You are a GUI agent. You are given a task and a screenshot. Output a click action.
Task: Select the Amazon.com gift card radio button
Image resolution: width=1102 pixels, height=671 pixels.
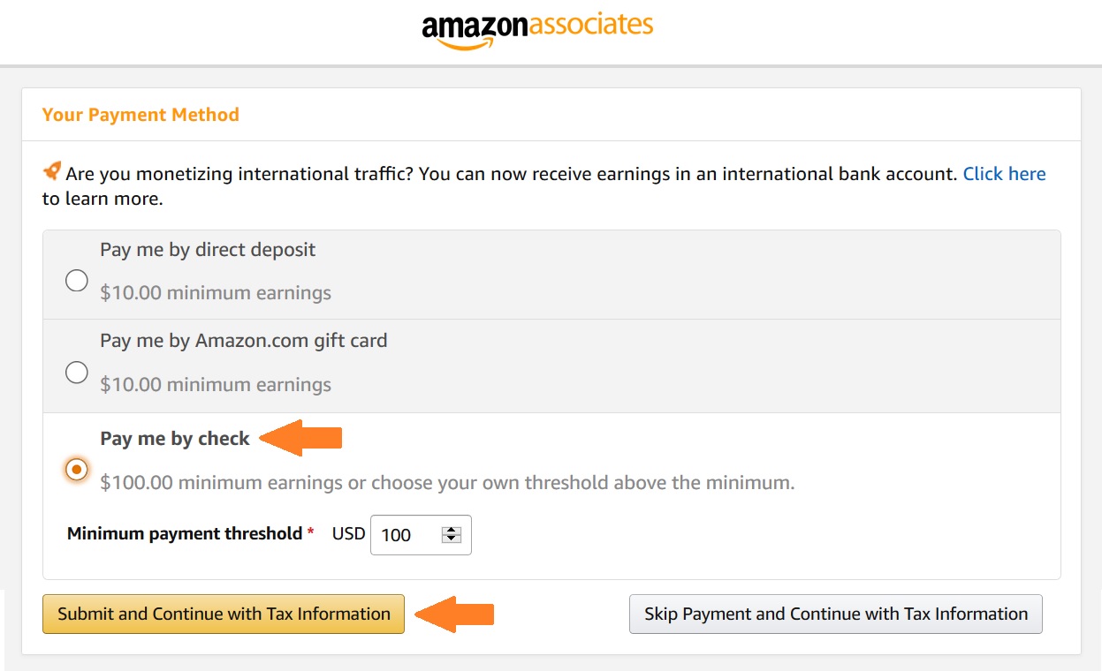[x=77, y=373]
